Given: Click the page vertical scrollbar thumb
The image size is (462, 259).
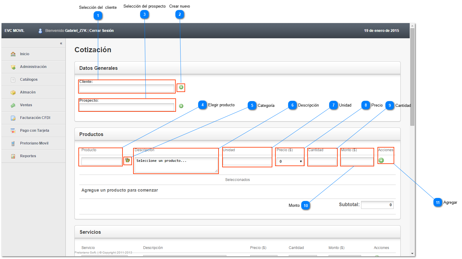Looking at the screenshot, I should [412, 77].
